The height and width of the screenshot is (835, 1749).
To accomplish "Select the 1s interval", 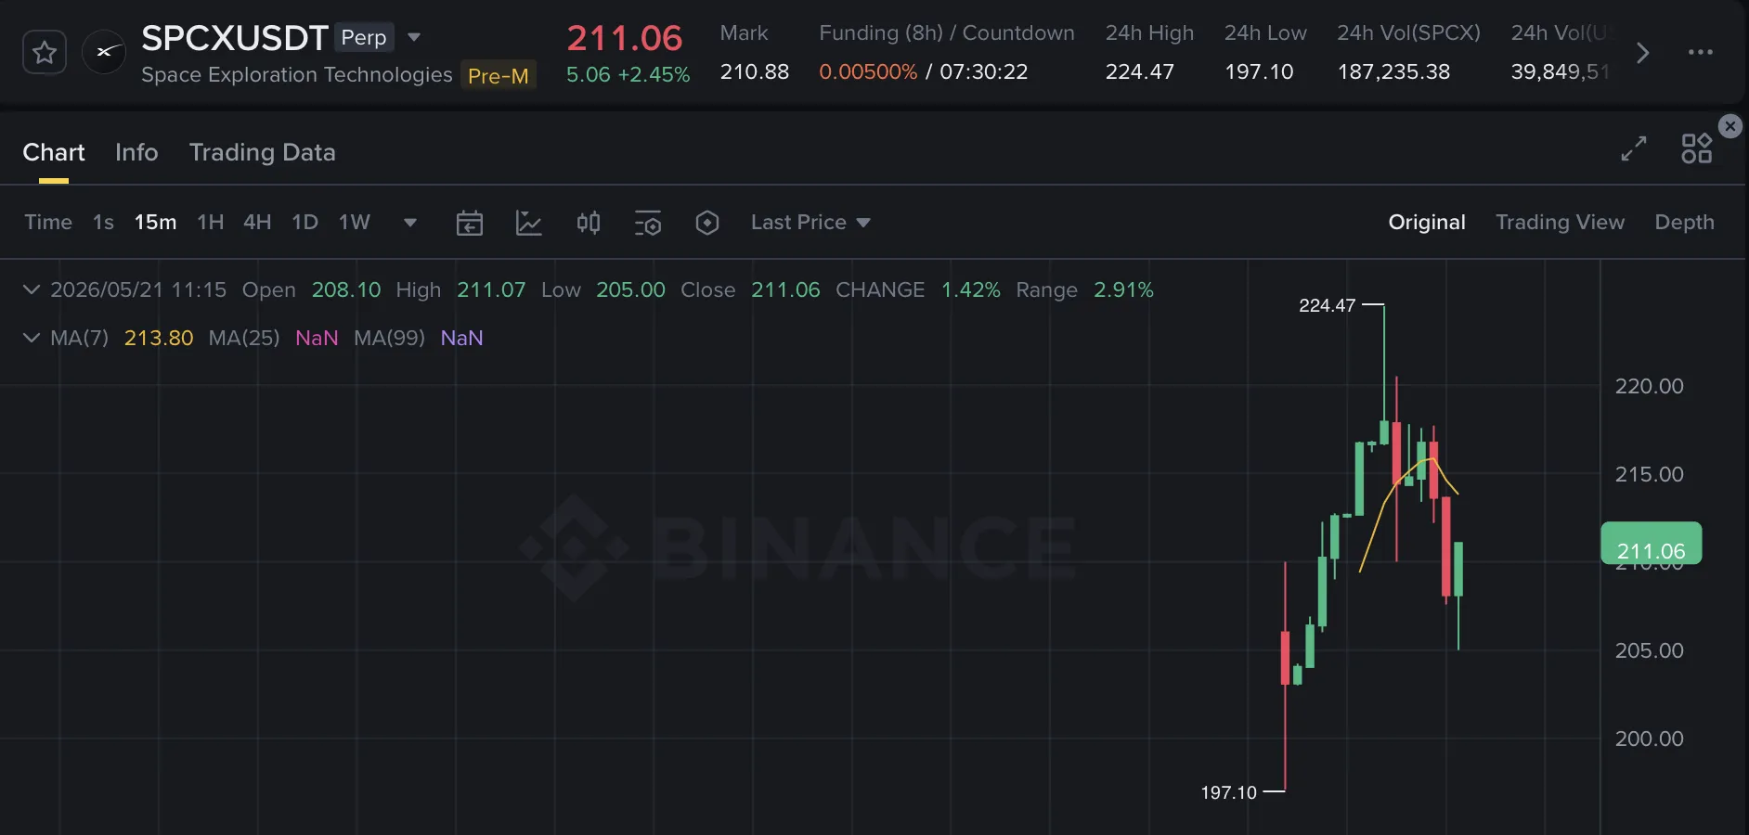I will [x=103, y=223].
